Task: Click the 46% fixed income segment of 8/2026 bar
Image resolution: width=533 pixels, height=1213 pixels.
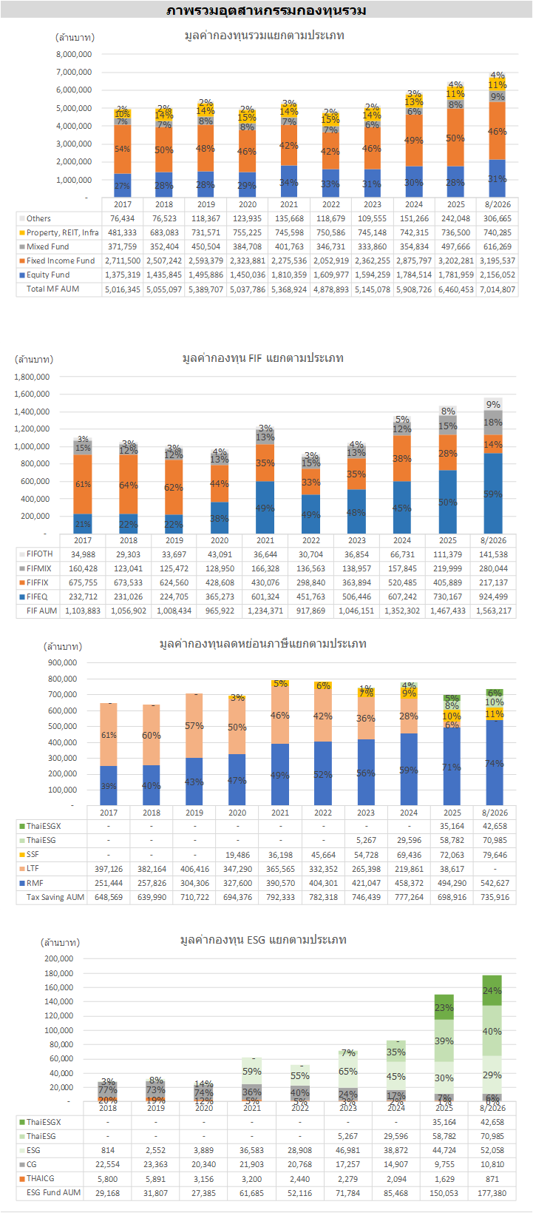Action: [x=497, y=131]
